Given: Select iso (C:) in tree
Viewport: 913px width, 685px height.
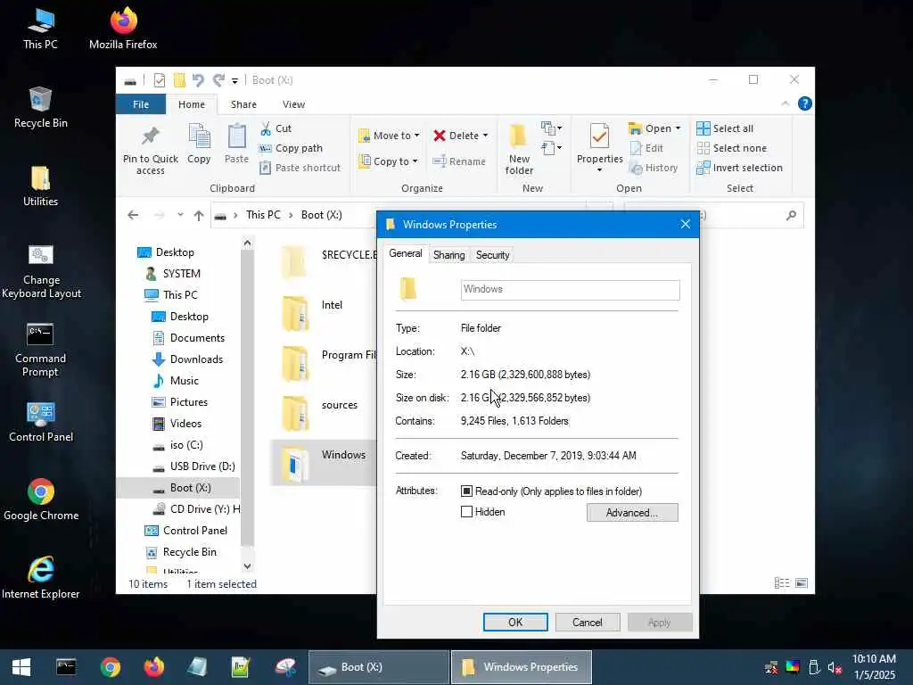Looking at the screenshot, I should 186,445.
